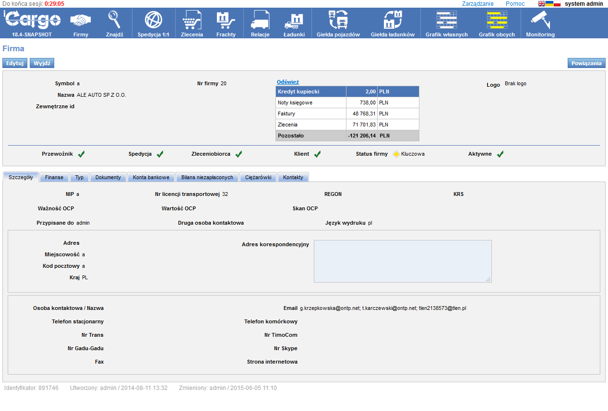This screenshot has height=411, width=608.
Task: Open Monitoring camera icon
Action: [x=540, y=20]
